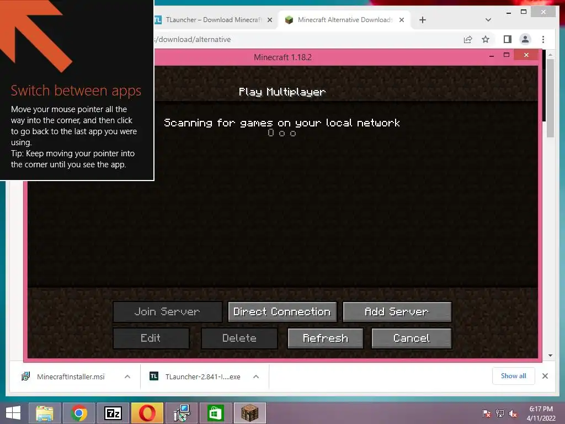Switch to Minecraft taskbar icon
565x424 pixels.
[250, 413]
